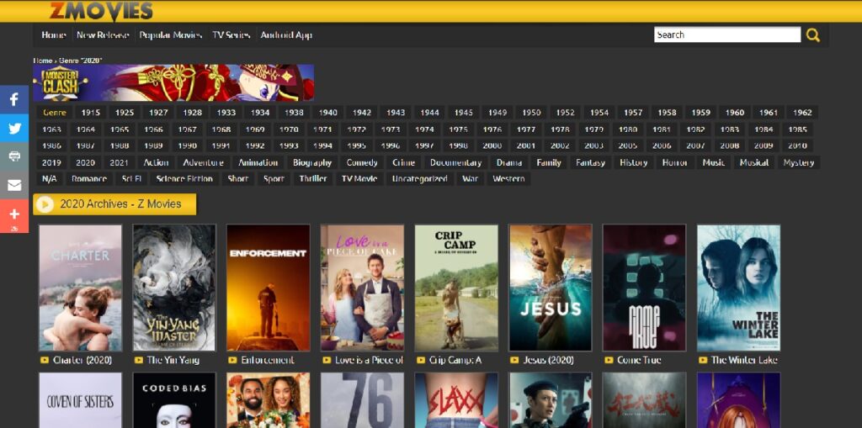
Task: Click the yellow search magnifier icon
Action: pos(812,35)
